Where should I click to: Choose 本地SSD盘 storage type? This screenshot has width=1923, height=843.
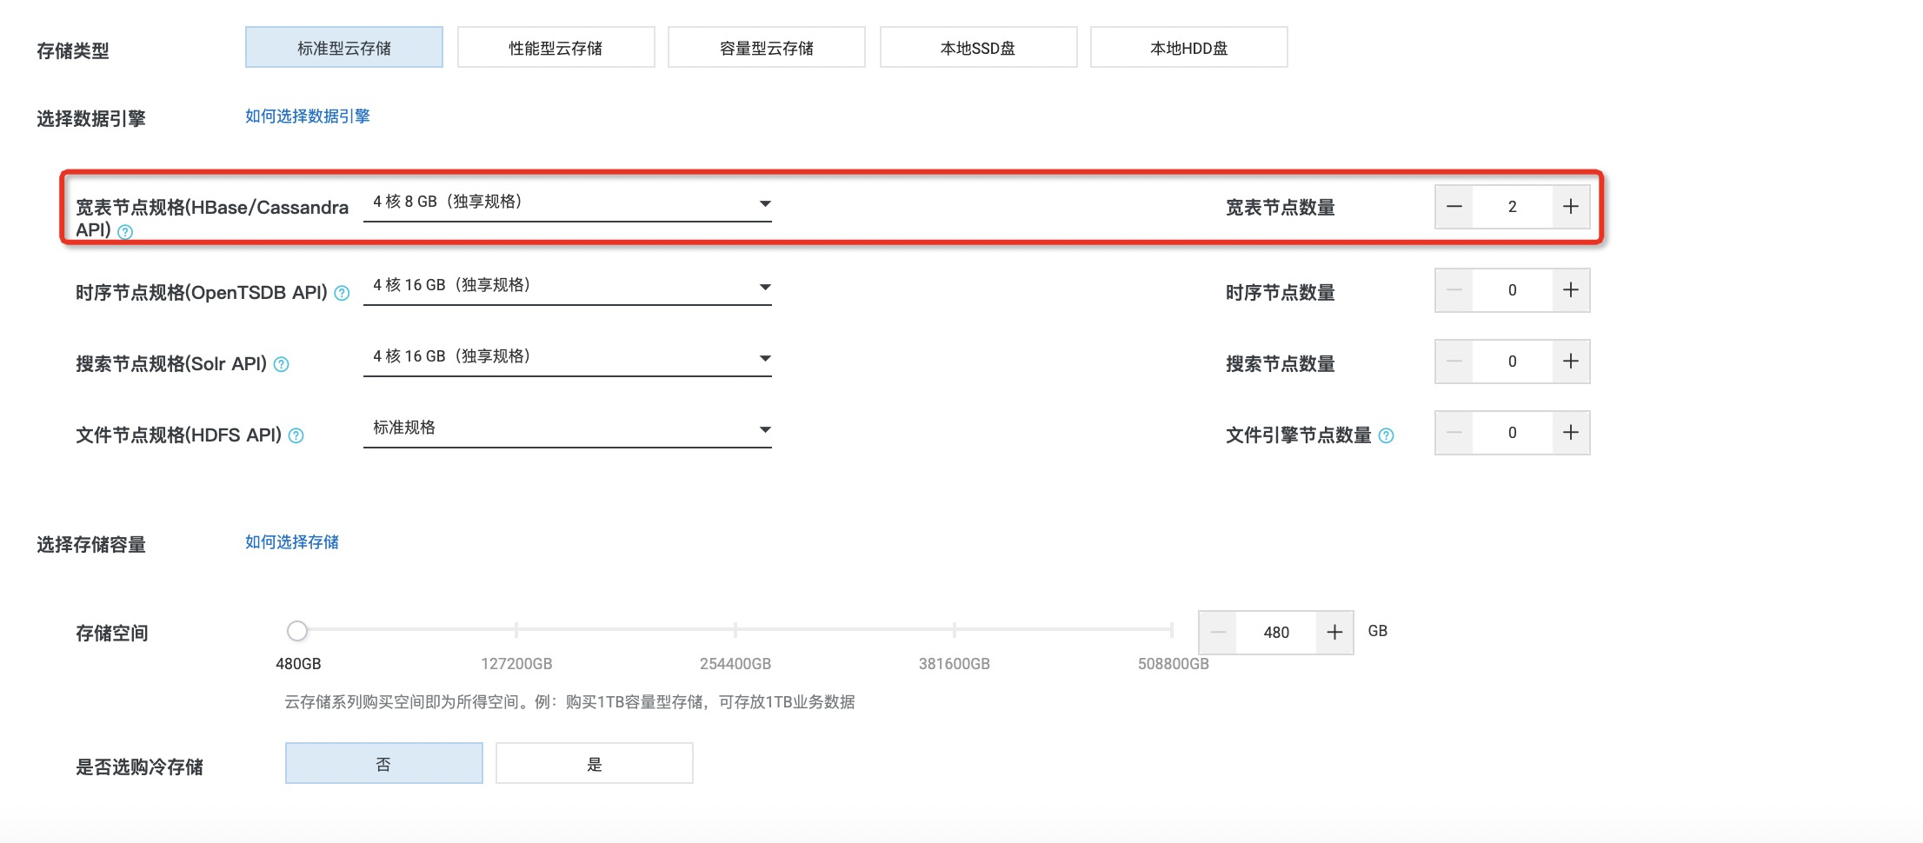[x=978, y=47]
